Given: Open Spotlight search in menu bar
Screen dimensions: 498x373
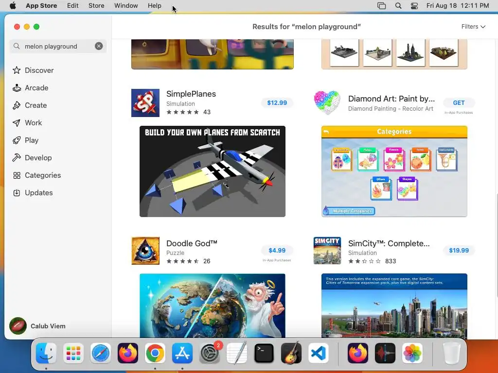Looking at the screenshot, I should click(398, 6).
